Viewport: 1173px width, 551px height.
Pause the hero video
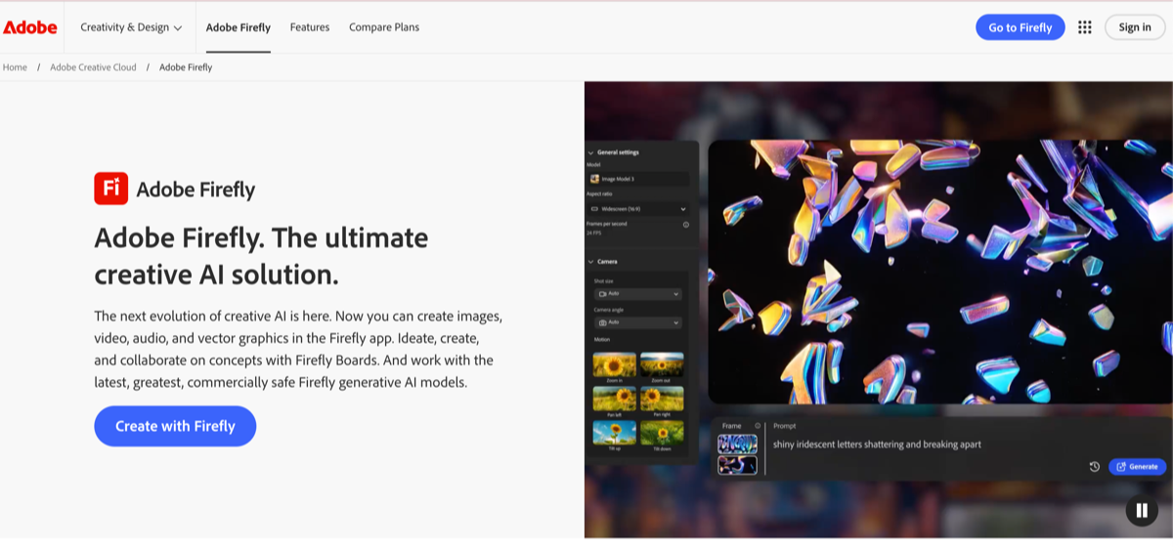pyautogui.click(x=1142, y=510)
